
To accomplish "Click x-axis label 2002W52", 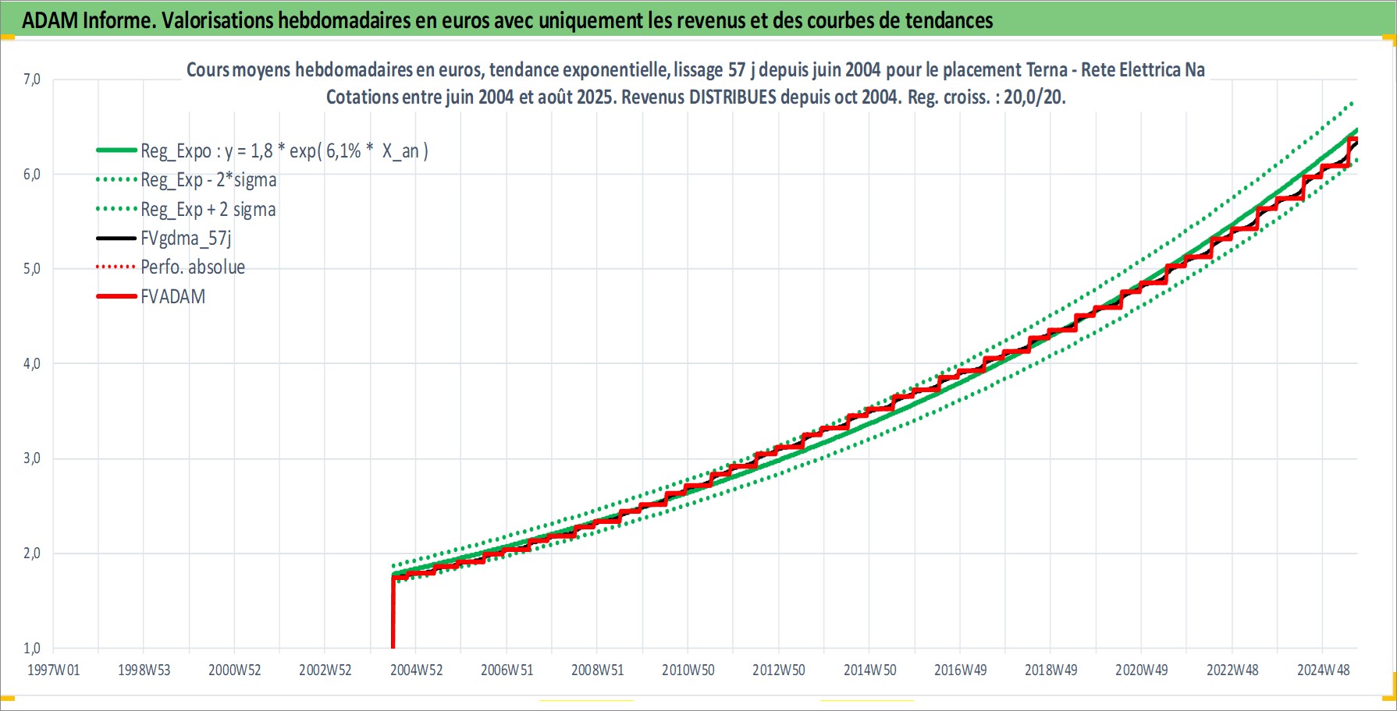I will point(325,670).
